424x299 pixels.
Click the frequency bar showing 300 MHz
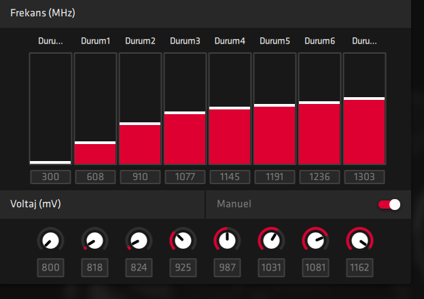50,109
